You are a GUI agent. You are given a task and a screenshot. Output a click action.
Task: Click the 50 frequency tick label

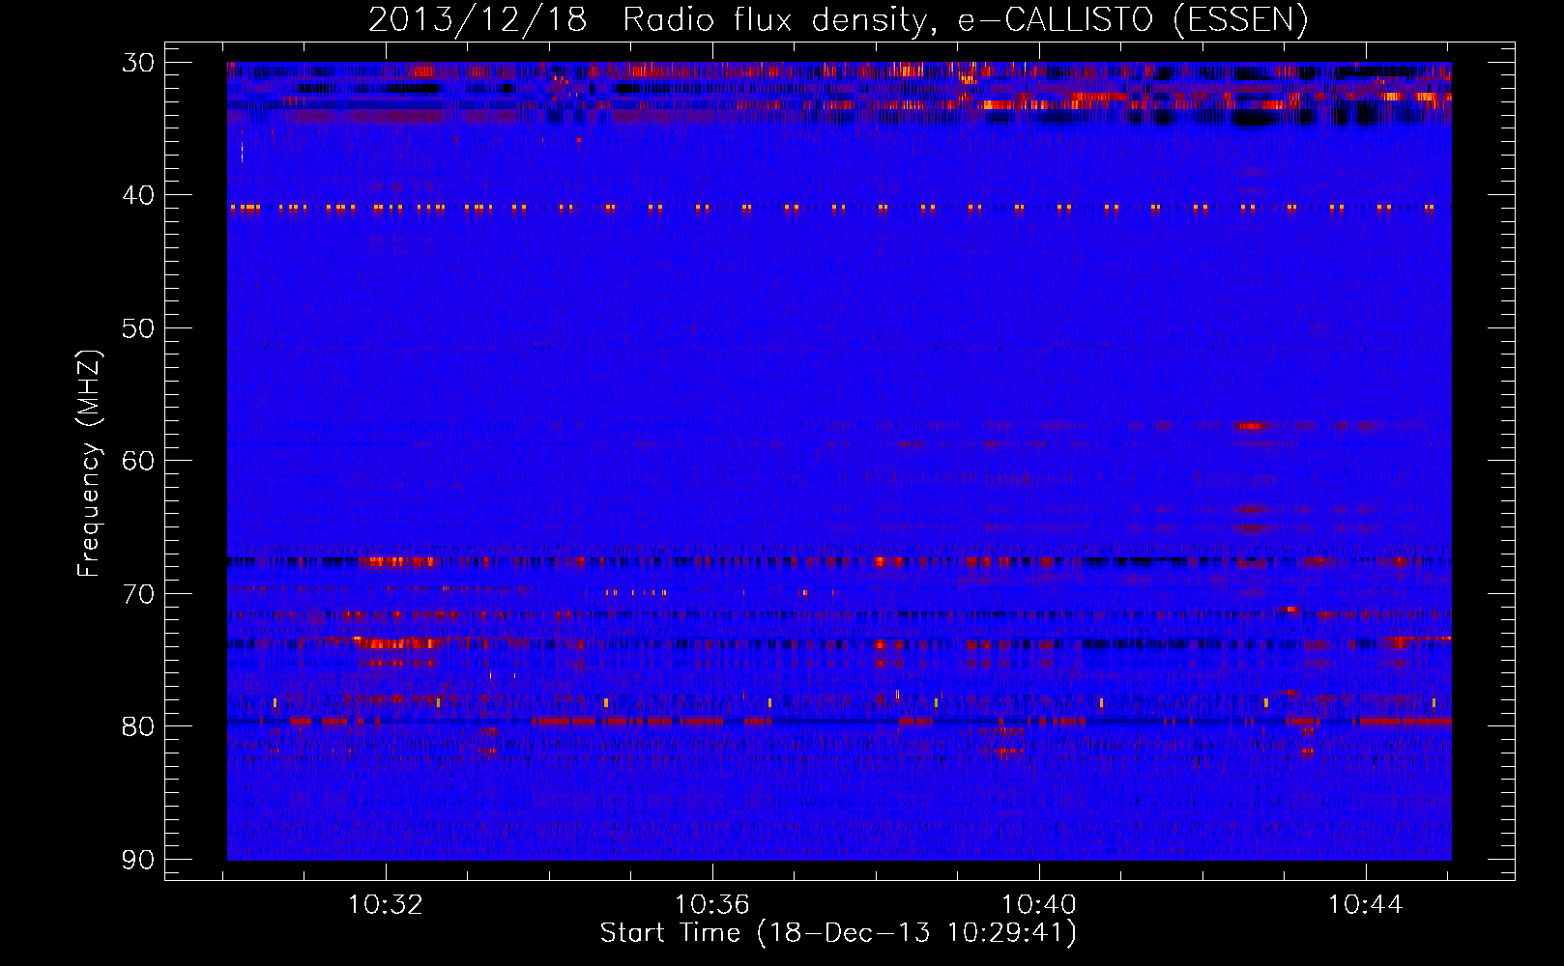click(x=137, y=328)
